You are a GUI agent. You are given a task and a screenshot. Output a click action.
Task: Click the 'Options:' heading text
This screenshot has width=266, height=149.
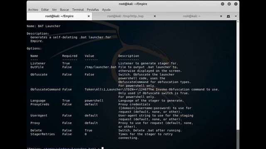(x=34, y=48)
